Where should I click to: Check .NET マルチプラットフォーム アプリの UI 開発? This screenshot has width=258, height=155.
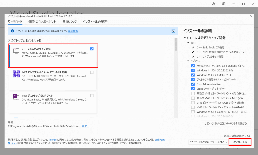(92, 72)
